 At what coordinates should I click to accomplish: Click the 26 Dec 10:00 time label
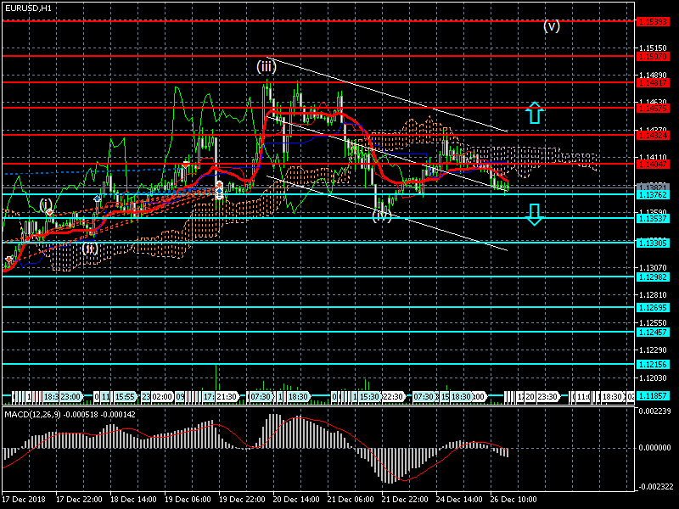click(514, 501)
